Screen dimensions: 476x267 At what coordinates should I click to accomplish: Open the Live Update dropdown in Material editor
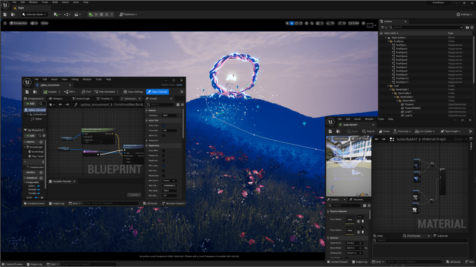[x=424, y=131]
